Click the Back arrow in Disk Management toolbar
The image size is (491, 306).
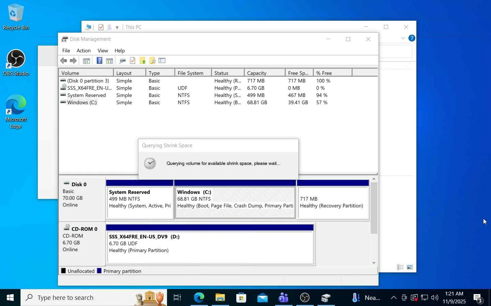pos(63,61)
